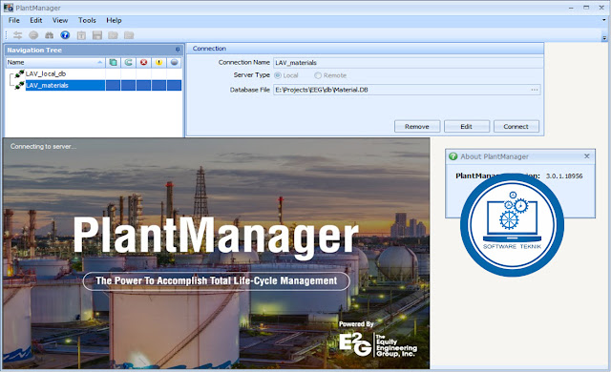Click the splash screen PlantManager image

[217, 254]
